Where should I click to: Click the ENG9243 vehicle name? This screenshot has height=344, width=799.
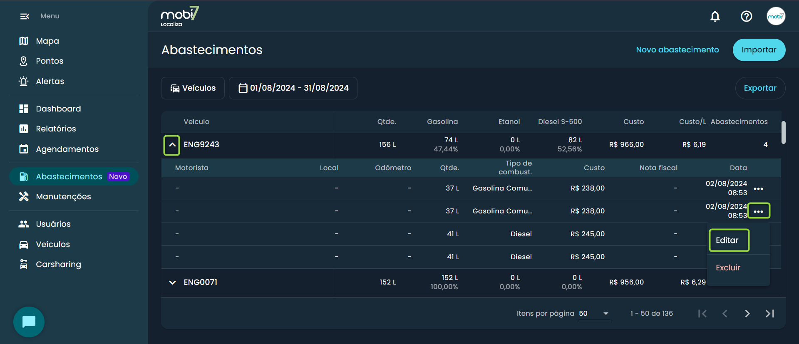[201, 145]
